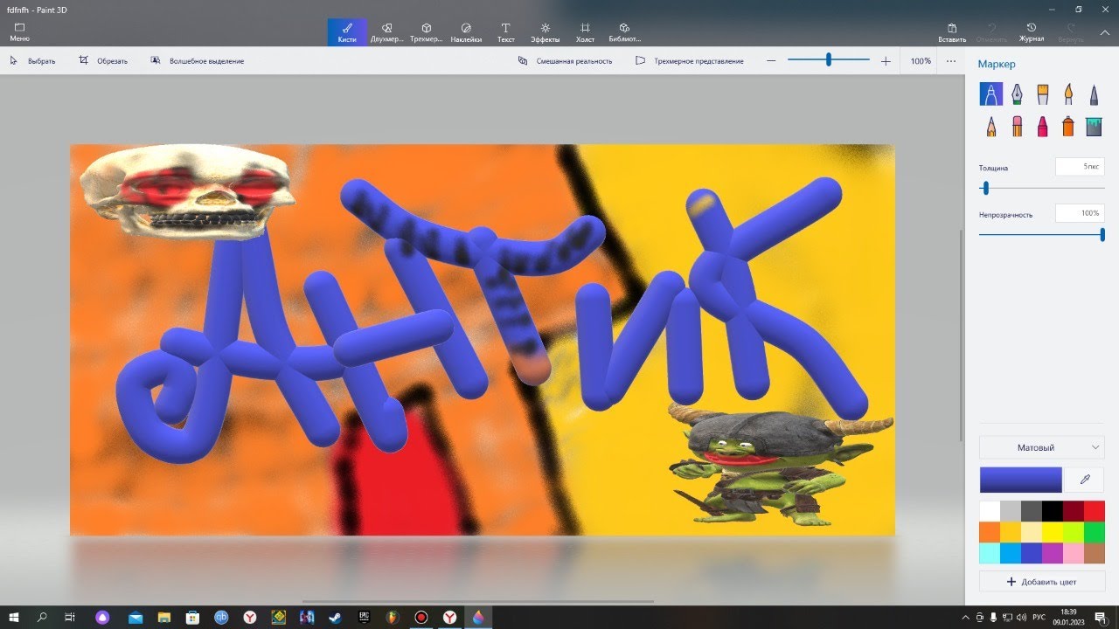The height and width of the screenshot is (629, 1119).
Task: Select the Pixel pen tool
Action: point(1094,93)
